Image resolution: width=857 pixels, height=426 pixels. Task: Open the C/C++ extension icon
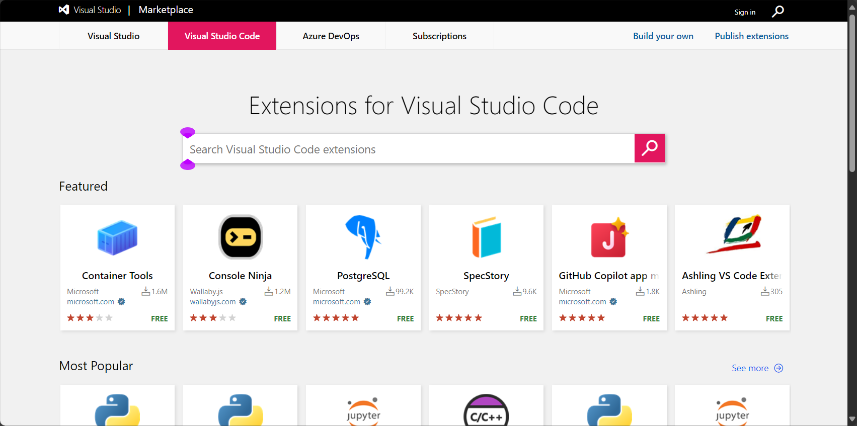click(x=486, y=410)
